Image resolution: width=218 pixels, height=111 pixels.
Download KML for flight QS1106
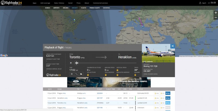pyautogui.click(x=157, y=108)
